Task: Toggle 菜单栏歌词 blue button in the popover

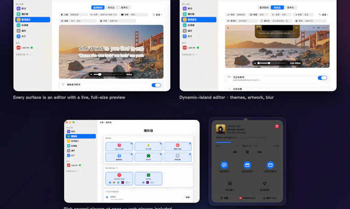Action: tap(270, 165)
